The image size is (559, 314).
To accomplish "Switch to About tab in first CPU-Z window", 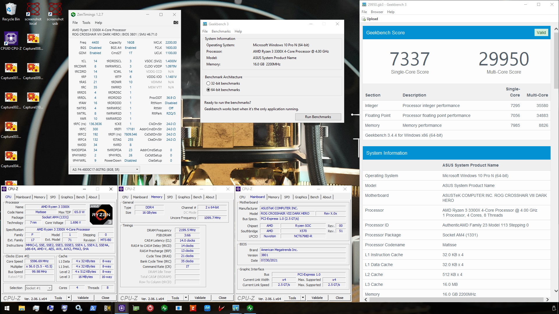I will coord(93,197).
